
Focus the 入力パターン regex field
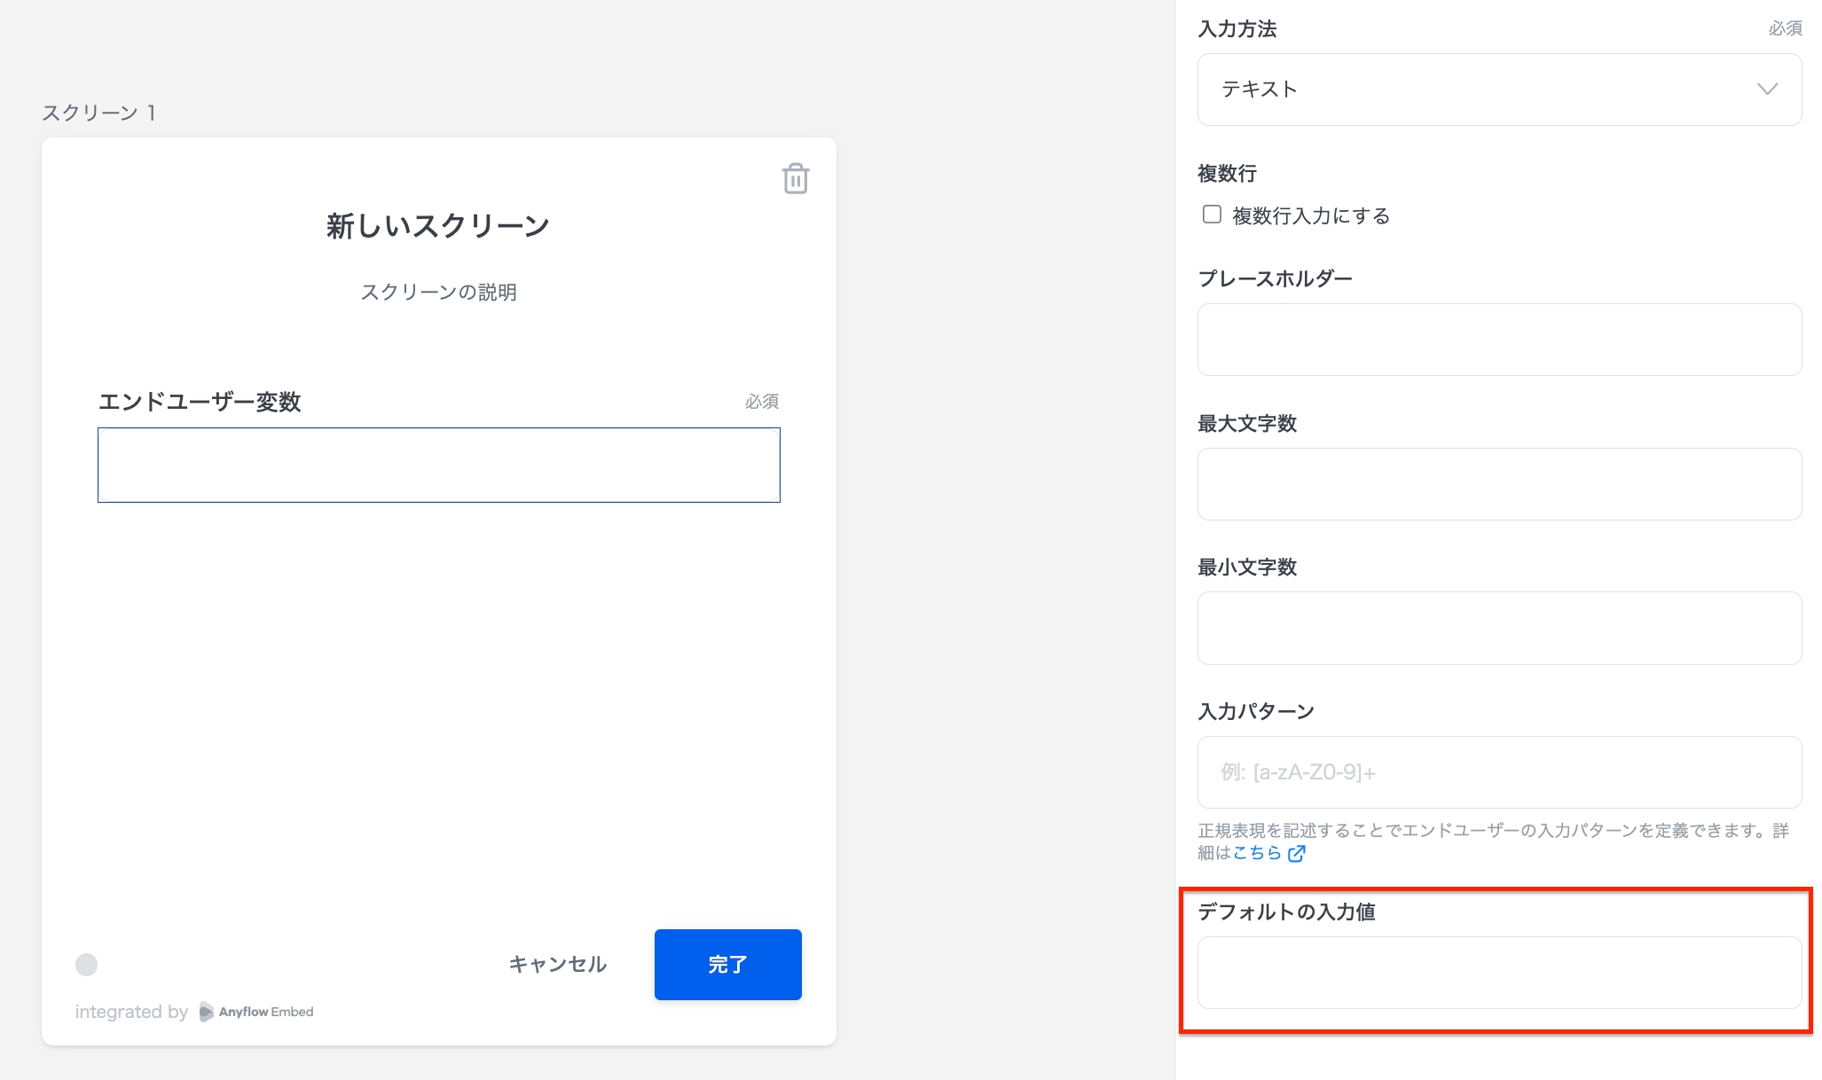coord(1498,772)
